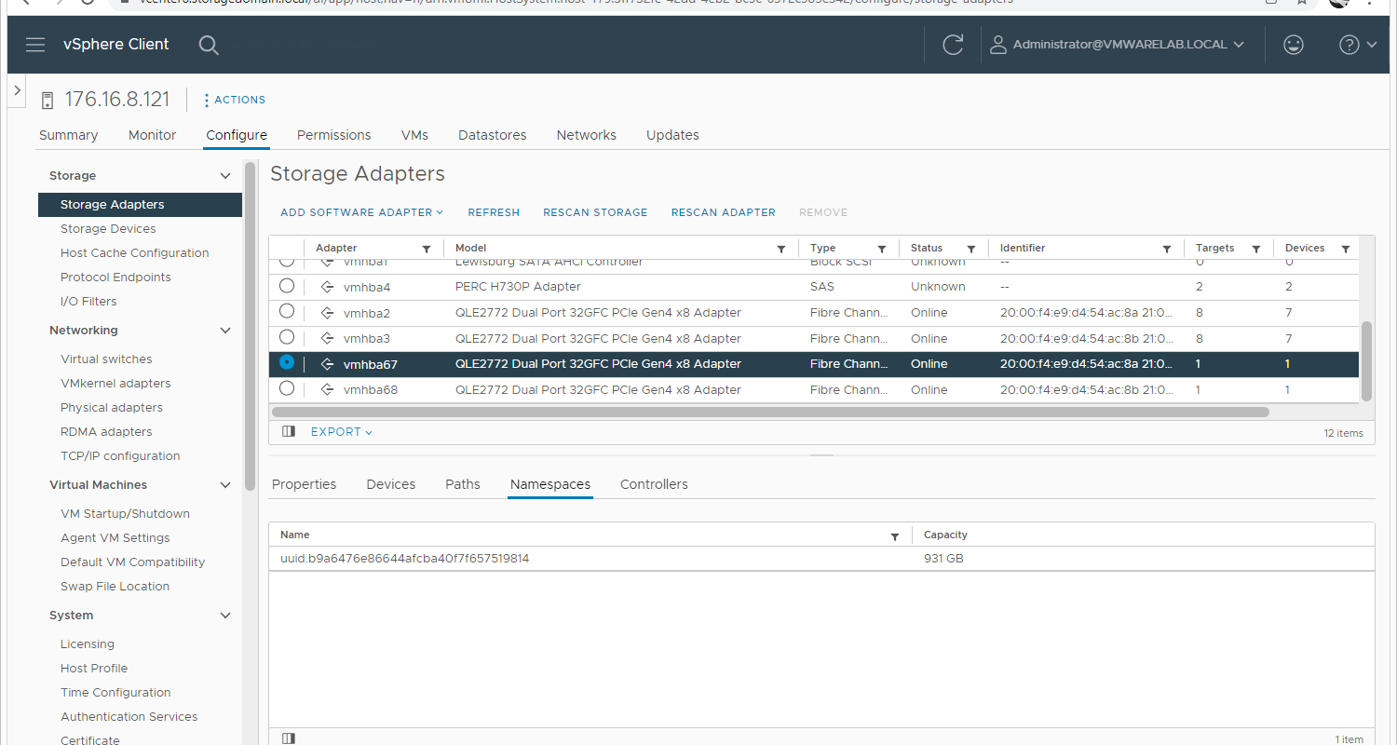Open the Networks tab
This screenshot has width=1397, height=745.
(587, 135)
